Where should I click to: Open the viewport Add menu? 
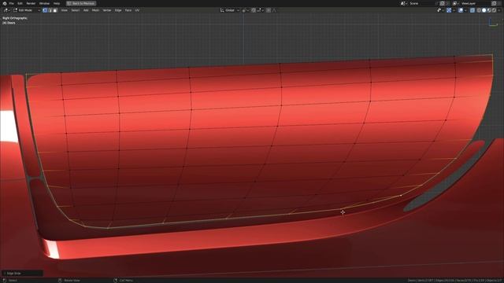click(x=86, y=10)
